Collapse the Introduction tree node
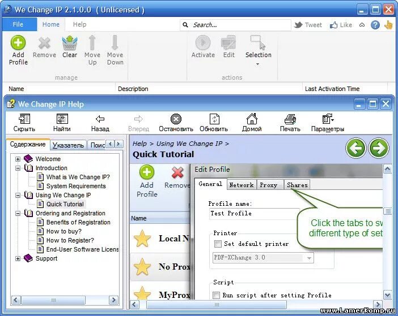Image resolution: width=398 pixels, height=316 pixels. point(18,168)
